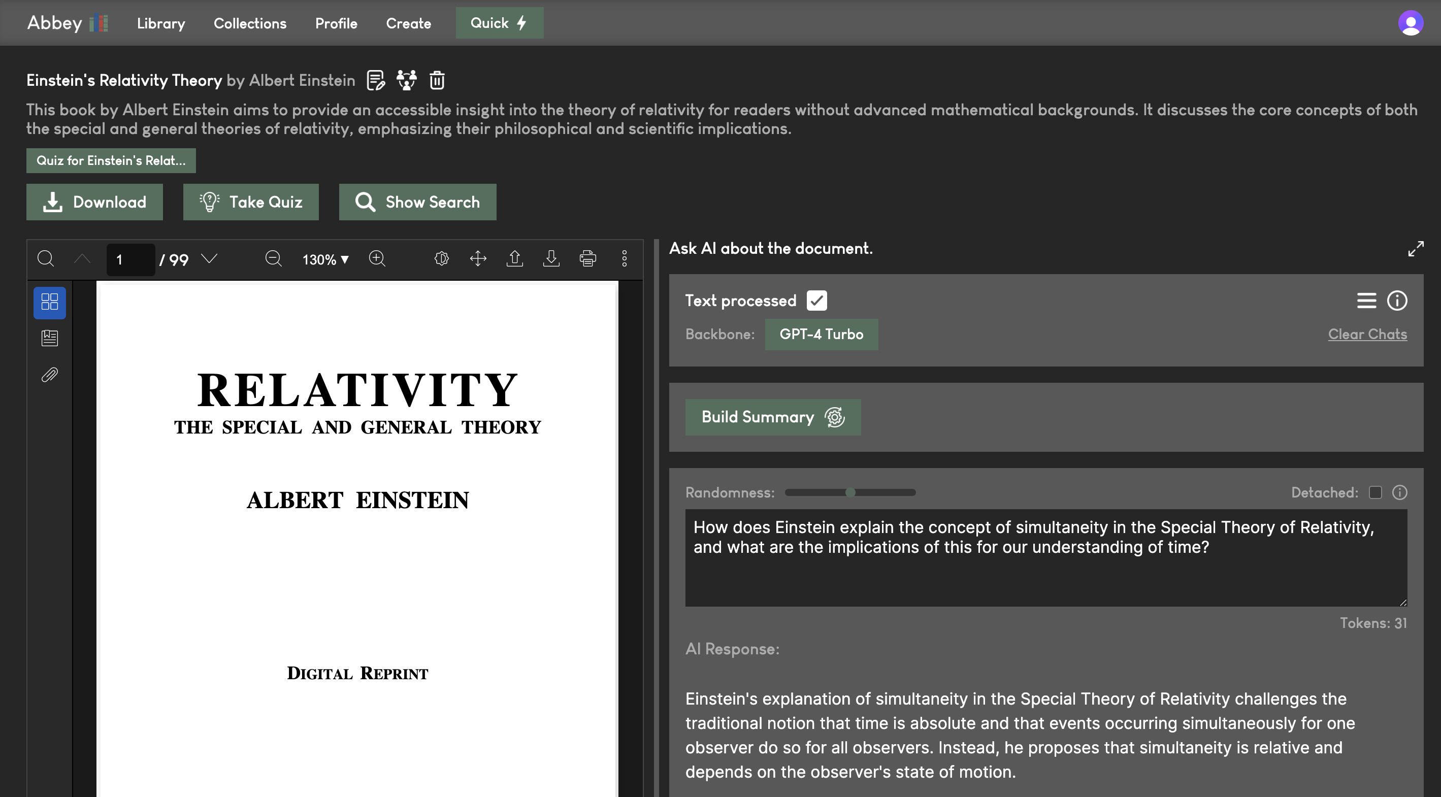Toggle the Text processed checkbox
The image size is (1441, 797).
click(x=816, y=301)
